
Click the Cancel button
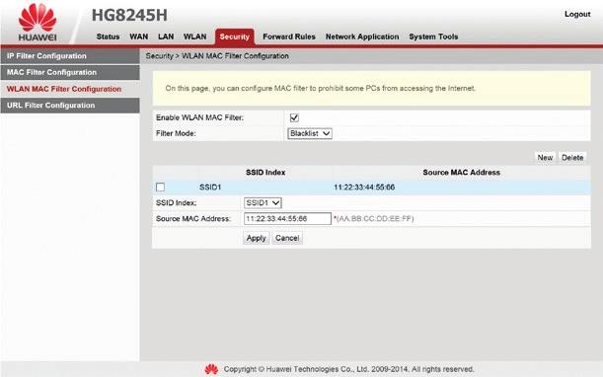[287, 238]
